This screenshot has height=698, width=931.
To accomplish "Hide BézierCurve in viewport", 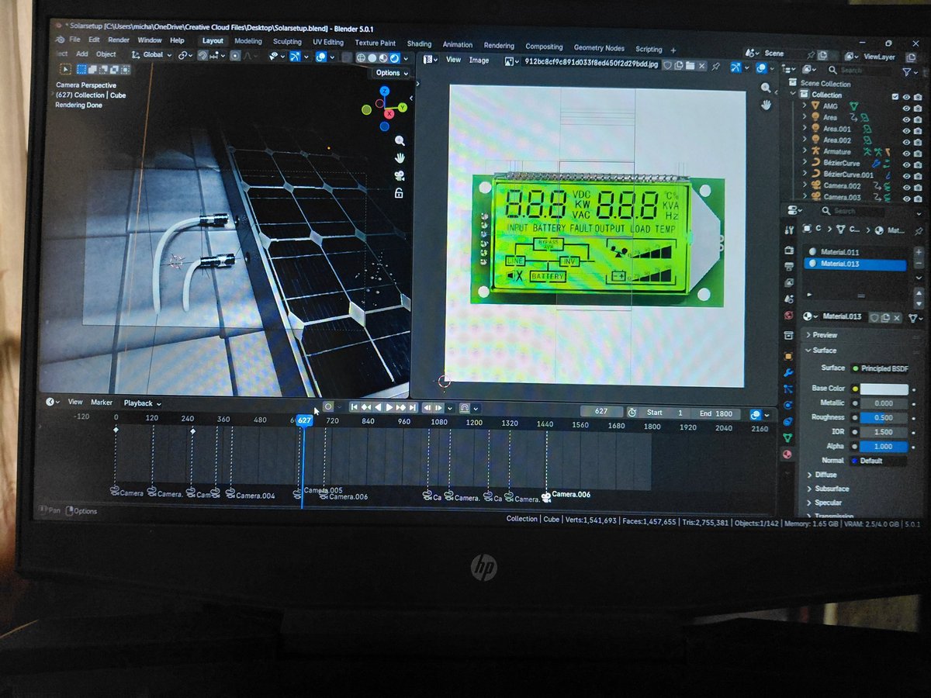I will pyautogui.click(x=906, y=164).
